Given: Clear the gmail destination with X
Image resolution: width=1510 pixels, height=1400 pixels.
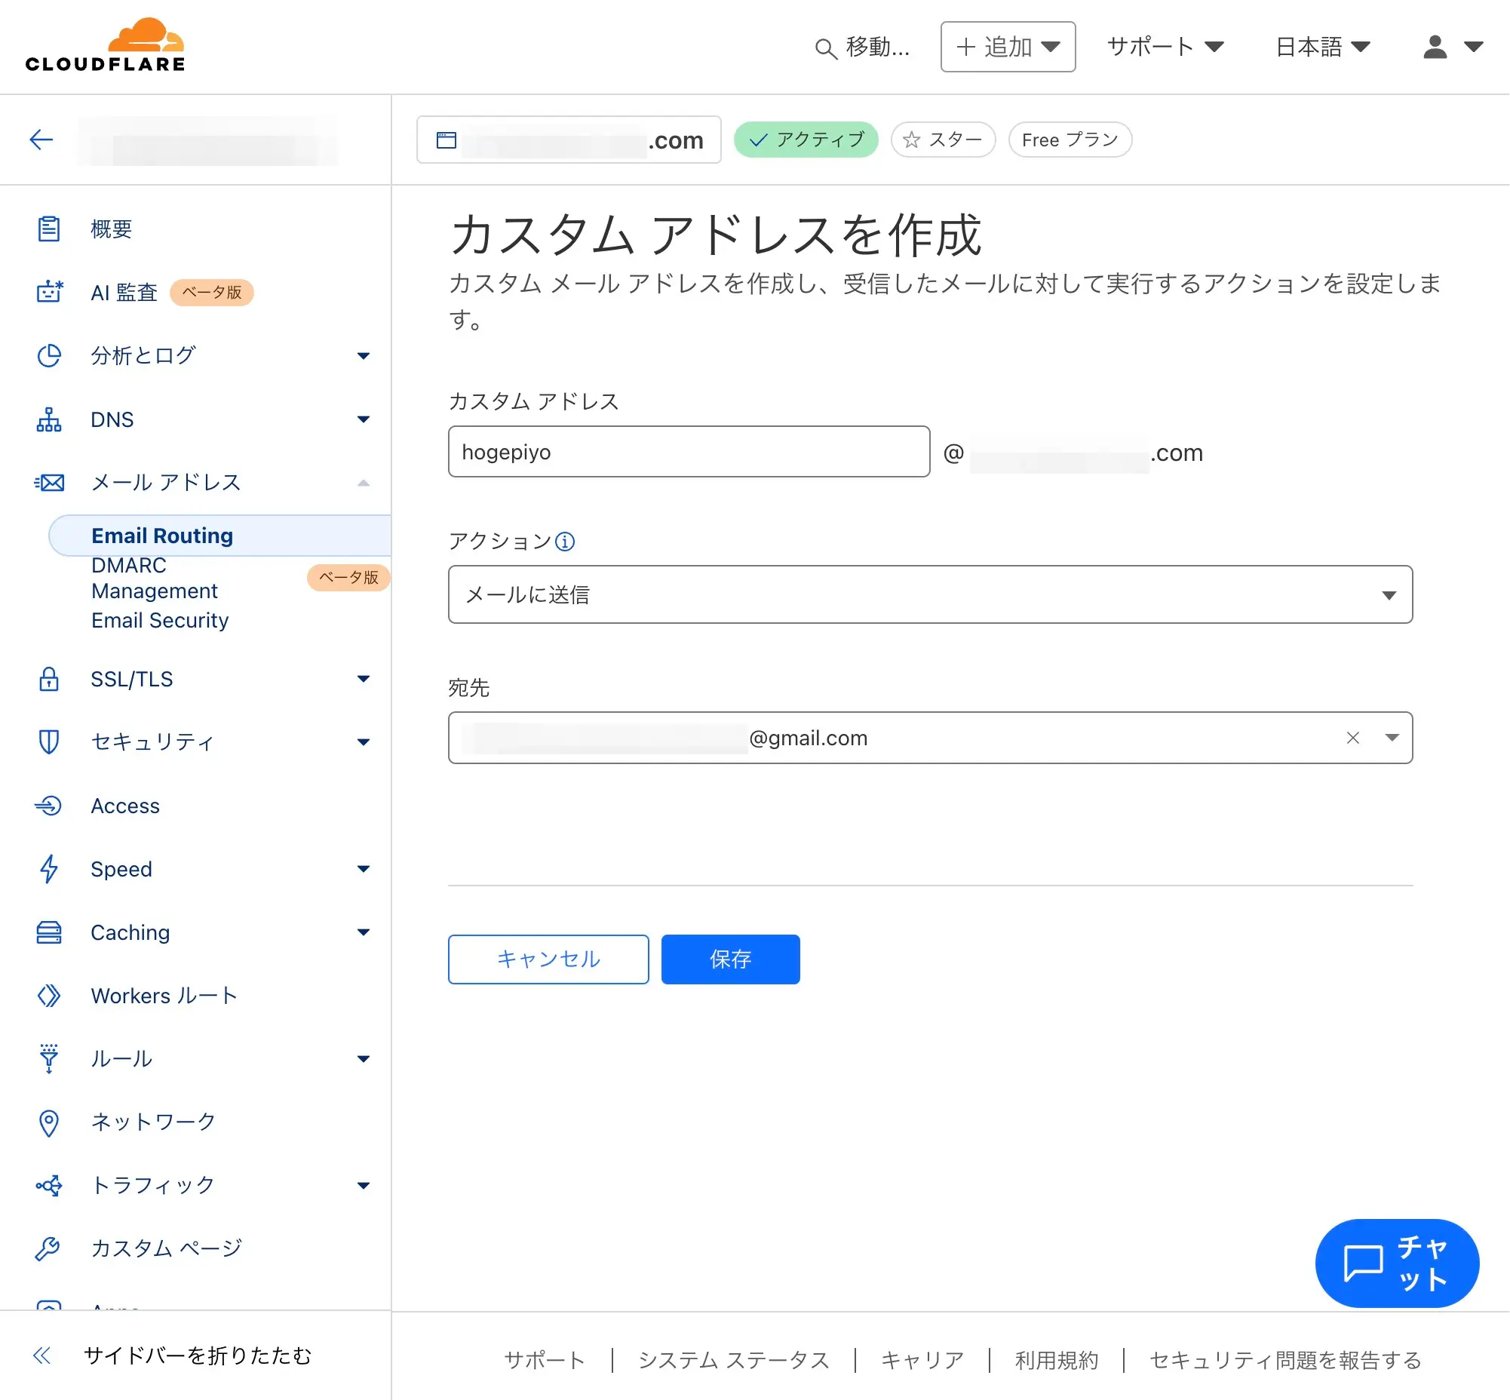Looking at the screenshot, I should click(1352, 738).
